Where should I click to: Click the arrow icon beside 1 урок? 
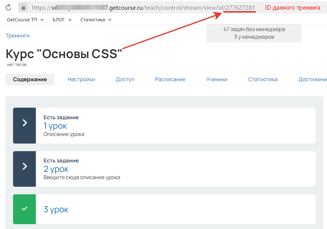(25, 123)
